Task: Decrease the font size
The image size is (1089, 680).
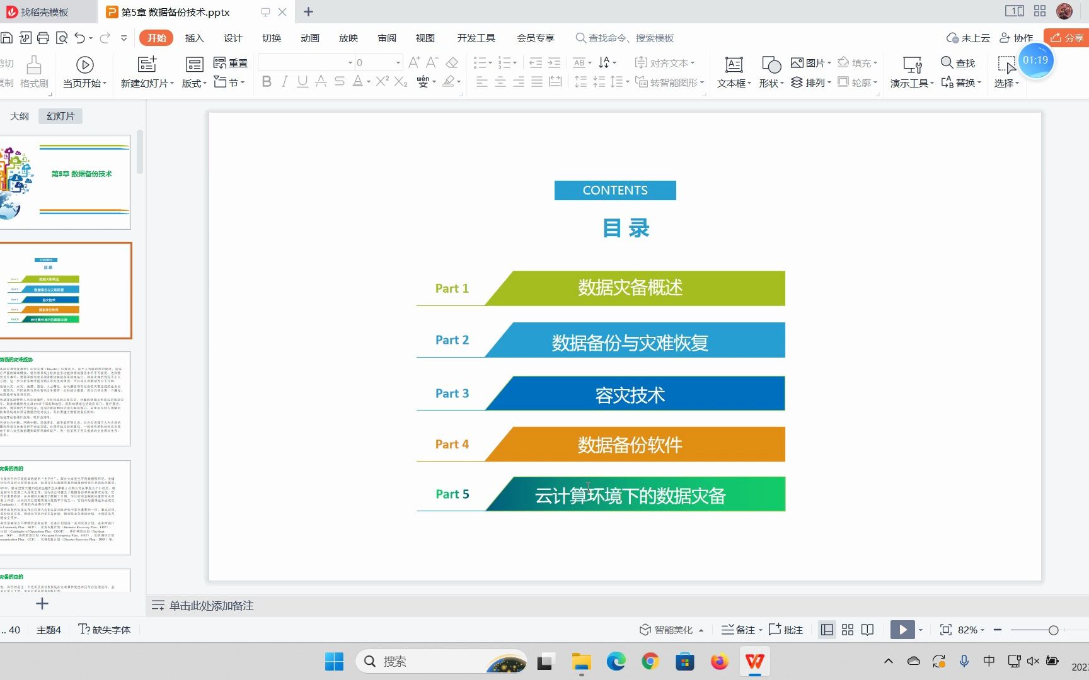Action: (432, 62)
